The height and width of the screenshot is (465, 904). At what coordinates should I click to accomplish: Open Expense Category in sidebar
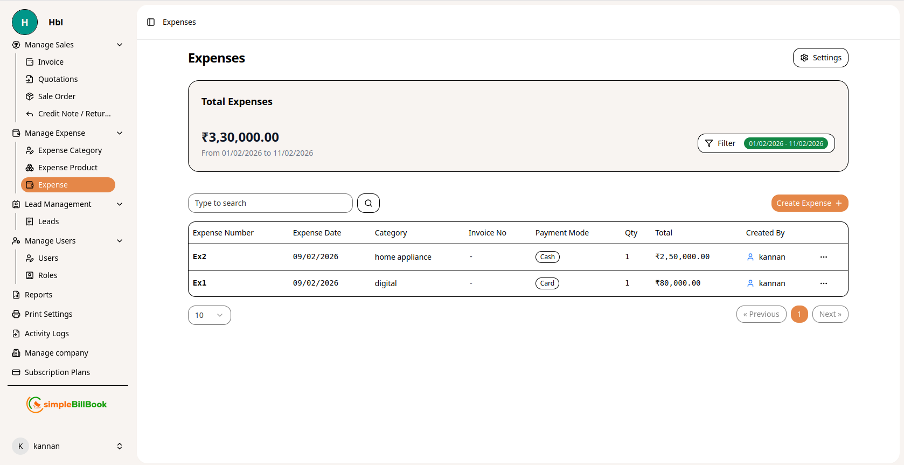(x=69, y=150)
